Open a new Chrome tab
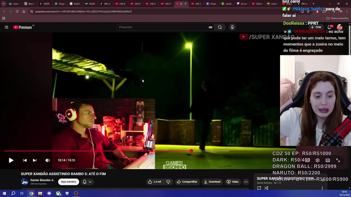This screenshot has width=351, height=197. pos(313,4)
